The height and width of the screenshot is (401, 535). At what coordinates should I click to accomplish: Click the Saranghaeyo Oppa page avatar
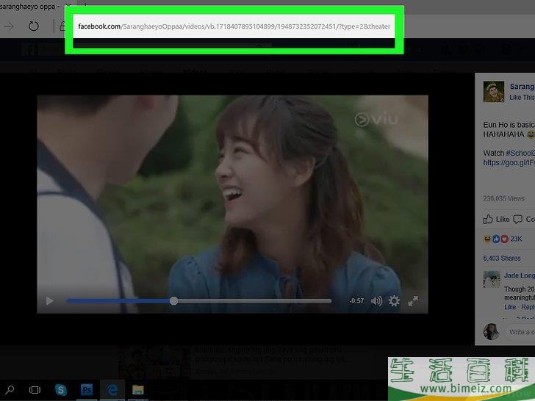493,91
